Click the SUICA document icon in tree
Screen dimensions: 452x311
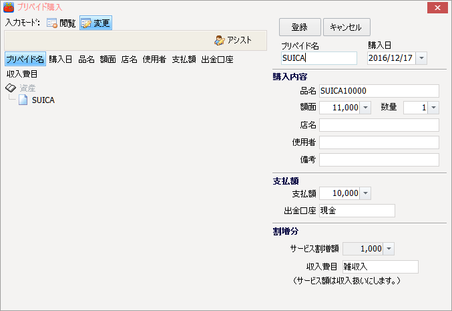(x=23, y=100)
